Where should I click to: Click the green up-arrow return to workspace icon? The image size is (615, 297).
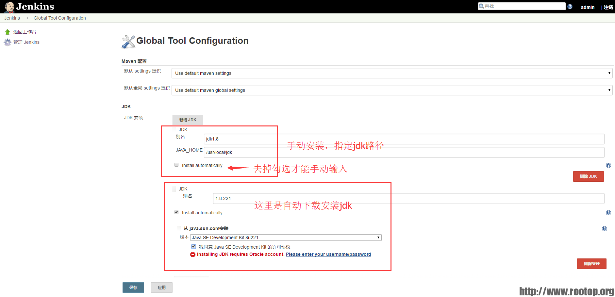[8, 32]
